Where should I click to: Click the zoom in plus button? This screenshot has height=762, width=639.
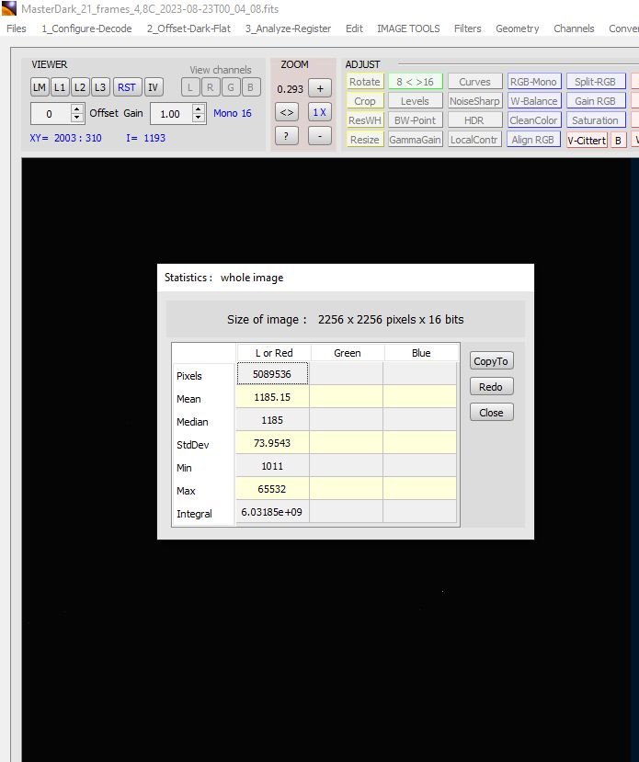tap(319, 88)
